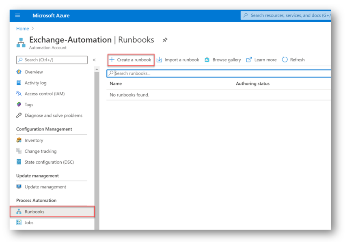Viewport: 345px width, 242px height.
Task: Open Inventory
Action: pyautogui.click(x=34, y=140)
